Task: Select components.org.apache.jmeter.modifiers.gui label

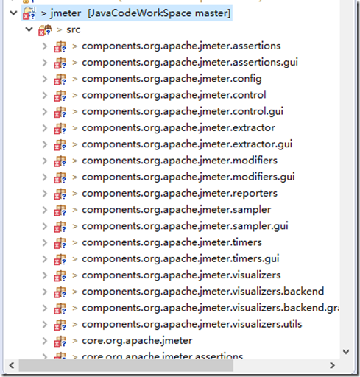Action: (188, 177)
